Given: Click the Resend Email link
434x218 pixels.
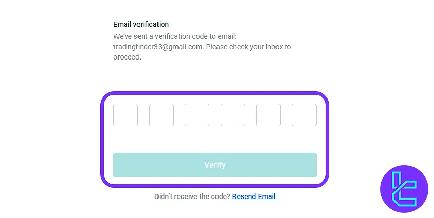Looking at the screenshot, I should pyautogui.click(x=254, y=196).
